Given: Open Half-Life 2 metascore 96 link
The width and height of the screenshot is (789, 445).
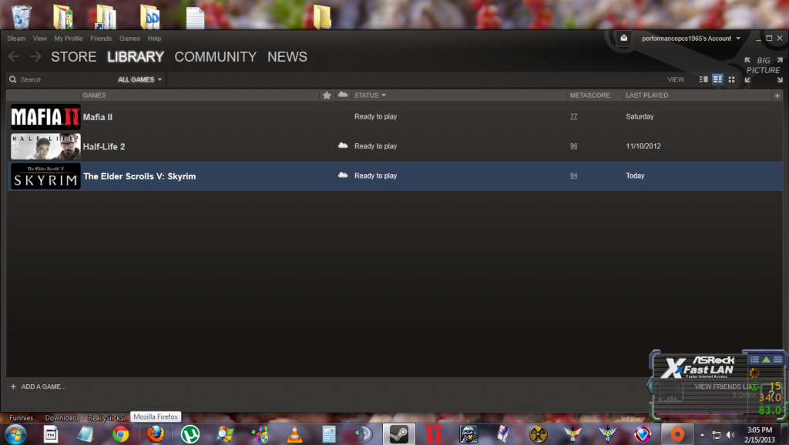Looking at the screenshot, I should [573, 146].
